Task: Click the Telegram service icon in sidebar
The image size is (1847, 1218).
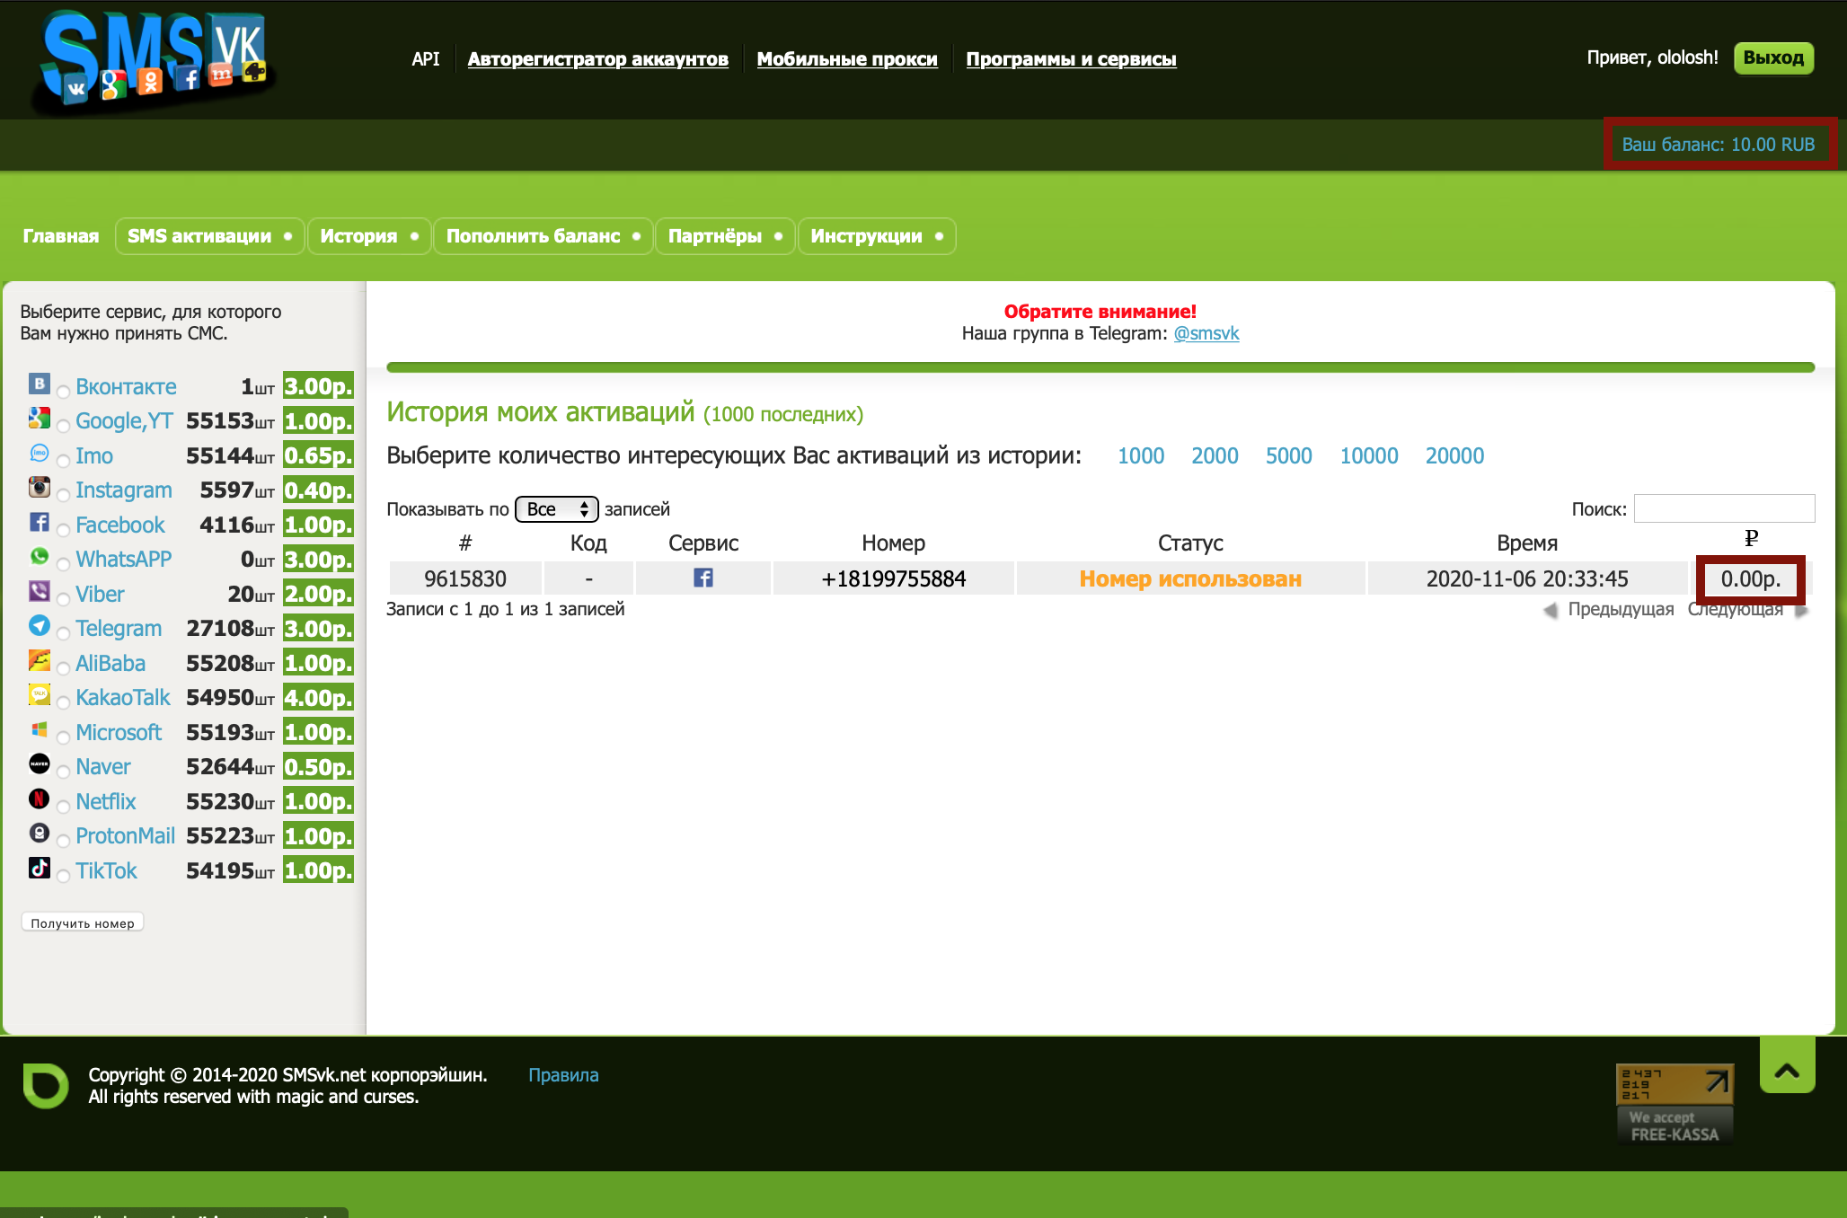Action: pos(40,626)
